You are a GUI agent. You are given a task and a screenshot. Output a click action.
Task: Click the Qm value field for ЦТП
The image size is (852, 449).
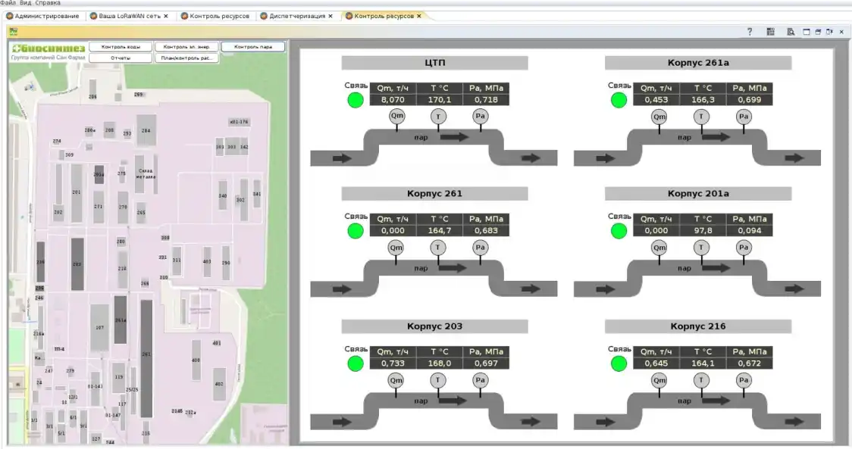pyautogui.click(x=393, y=100)
